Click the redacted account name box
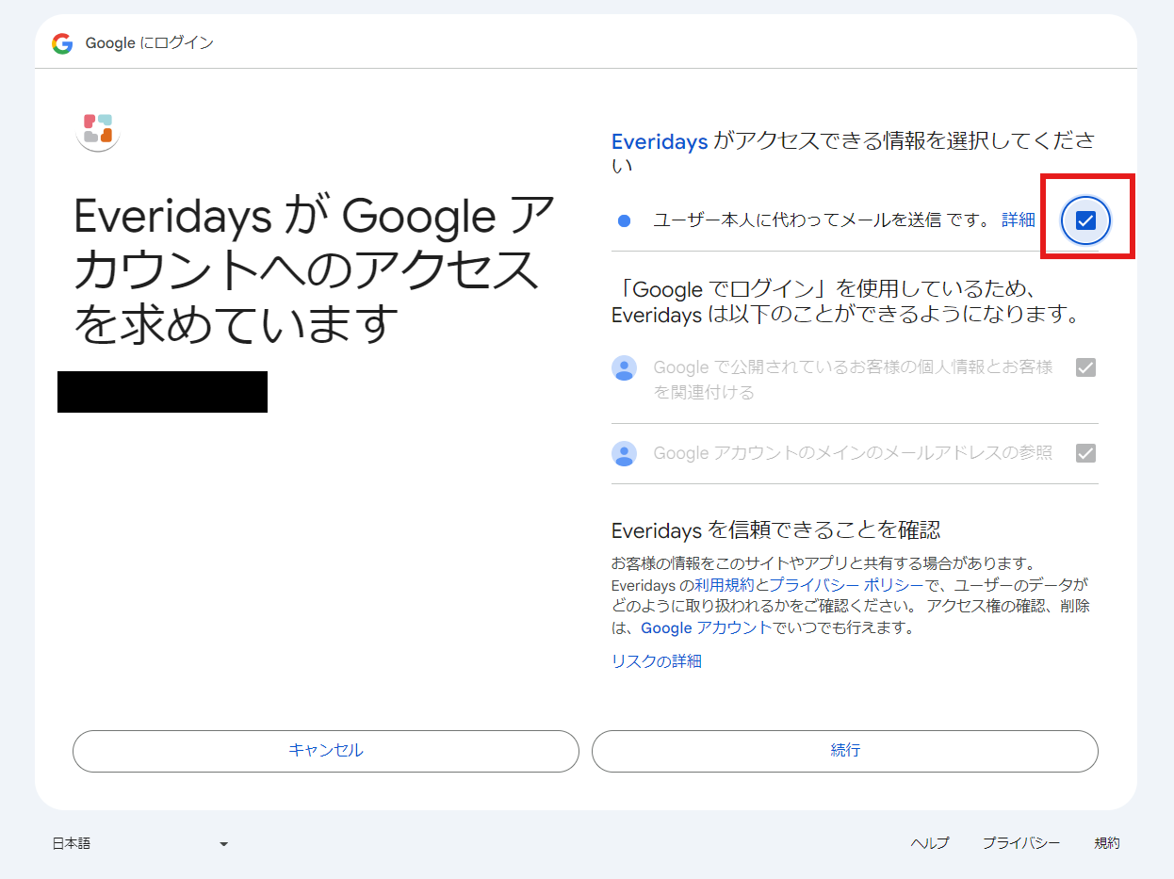Image resolution: width=1174 pixels, height=879 pixels. pos(162,393)
